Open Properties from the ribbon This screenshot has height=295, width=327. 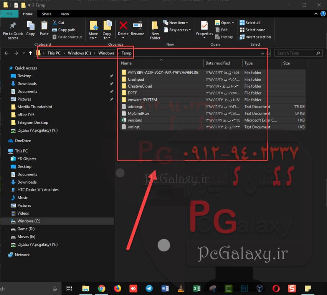[204, 26]
